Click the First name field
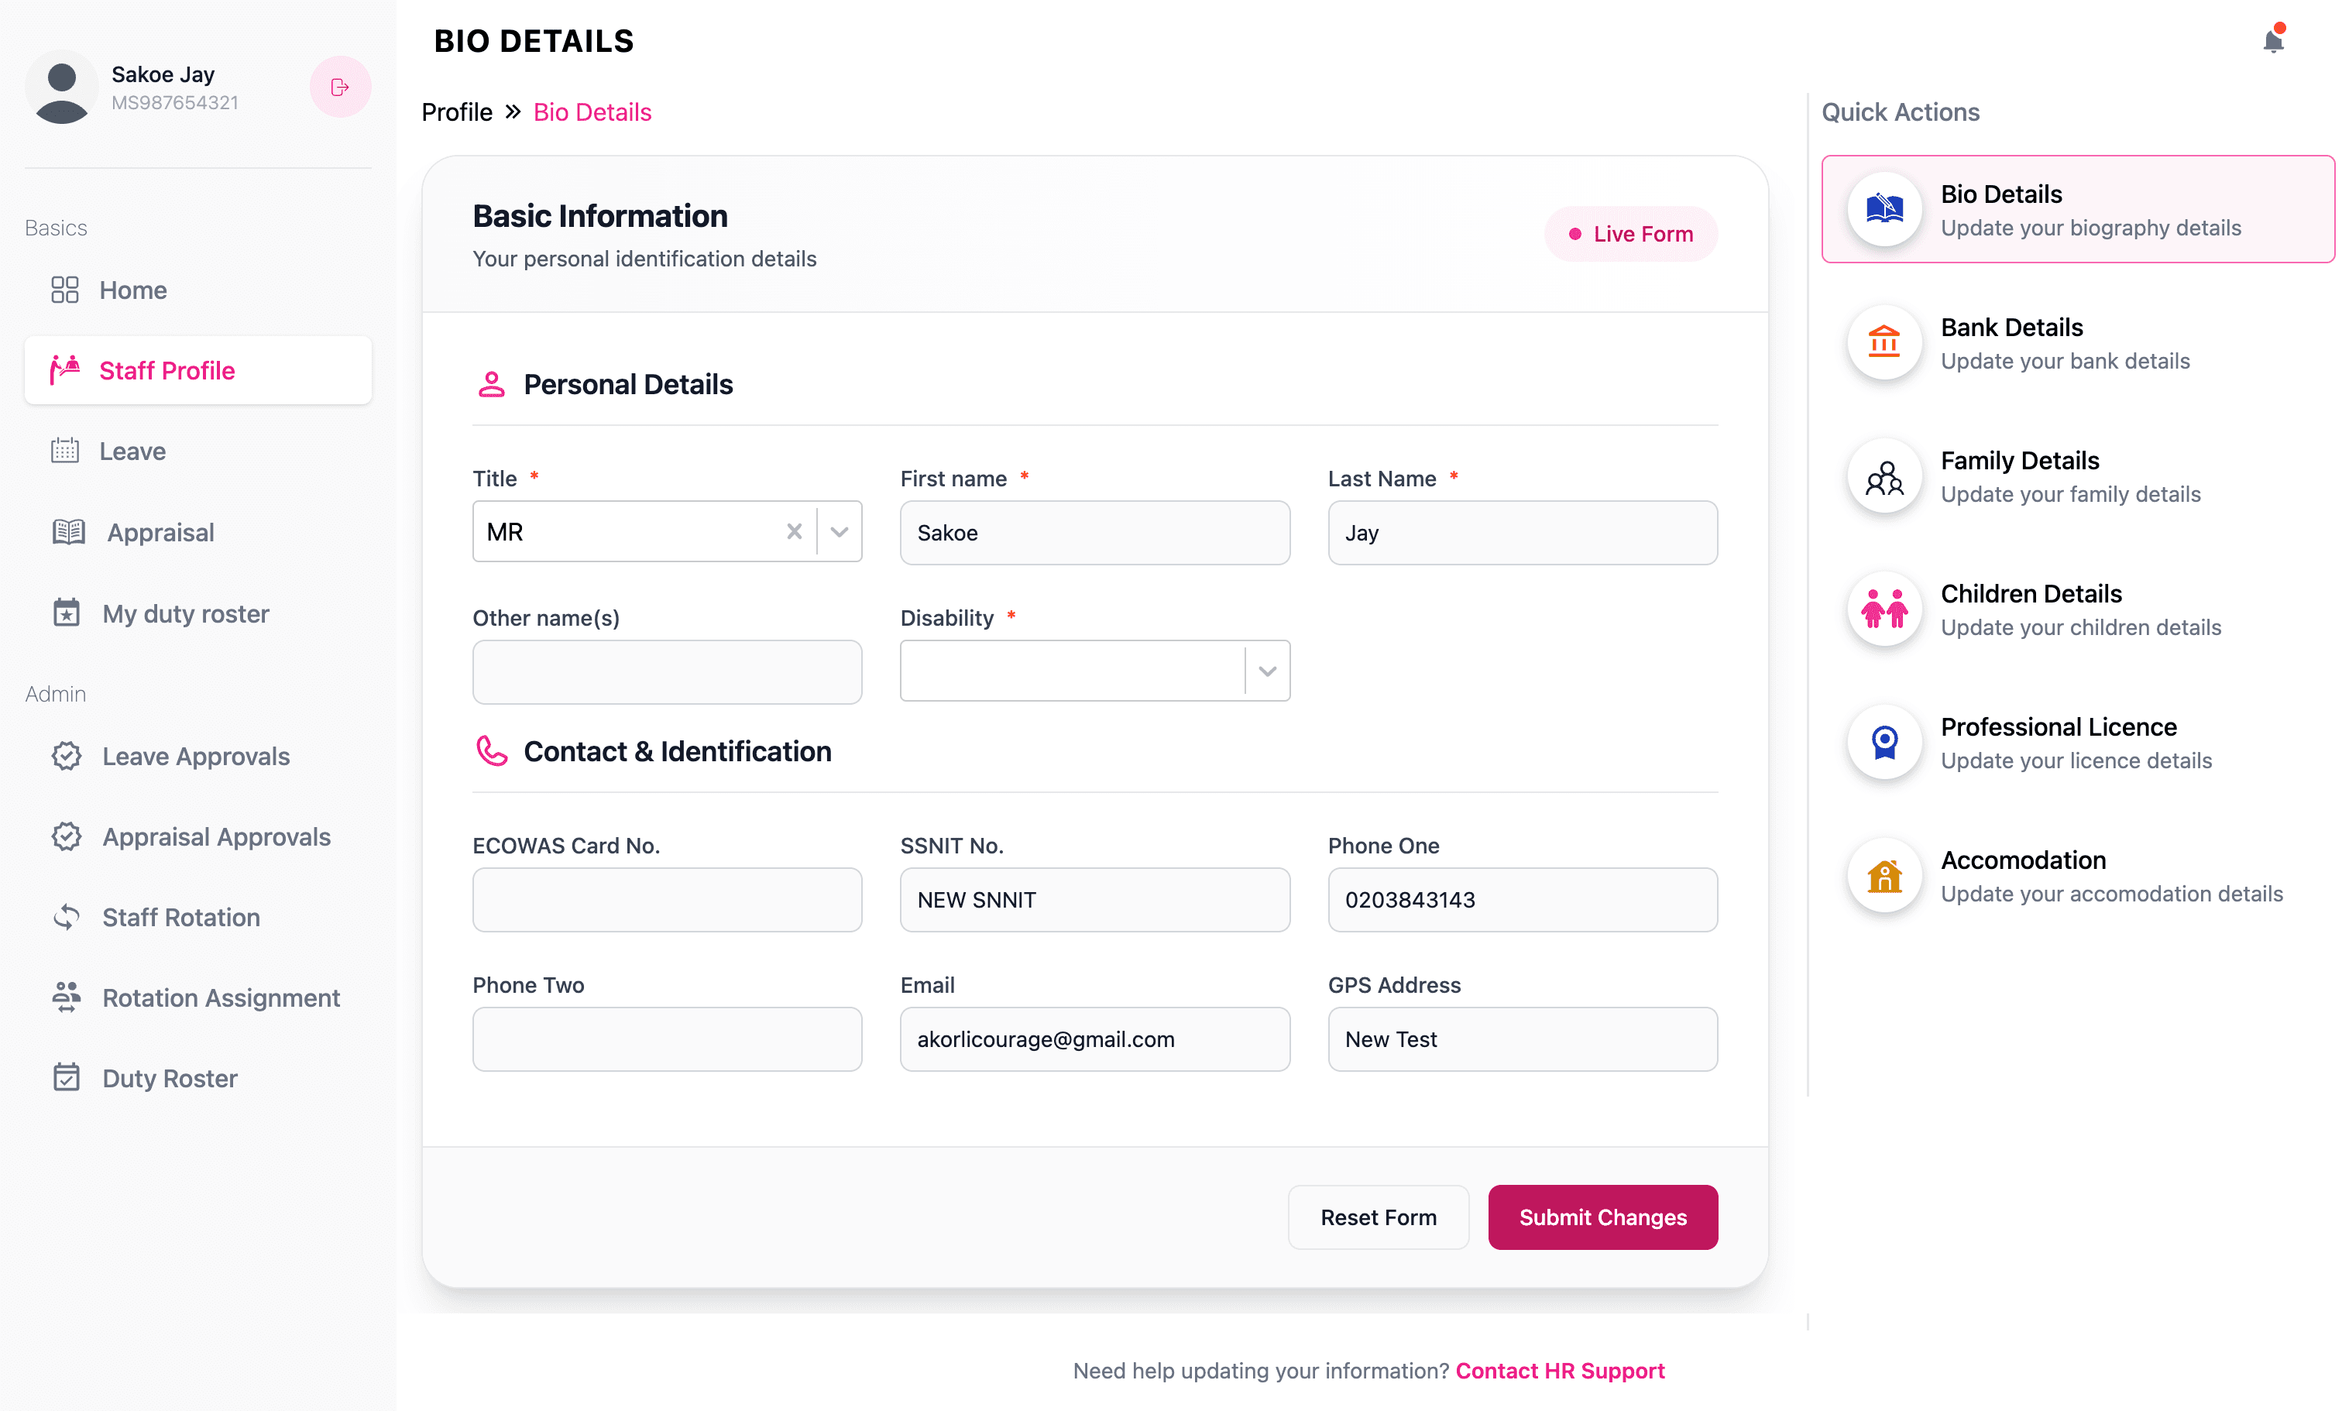The width and height of the screenshot is (2342, 1411). [1095, 533]
